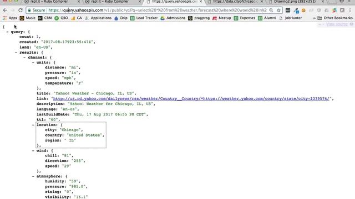The image size is (355, 199).
Task: Open the Chrome three-dot menu
Action: 350,11
